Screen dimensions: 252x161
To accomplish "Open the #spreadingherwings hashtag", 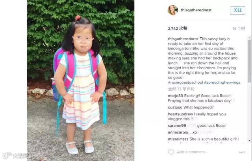I will [222, 82].
